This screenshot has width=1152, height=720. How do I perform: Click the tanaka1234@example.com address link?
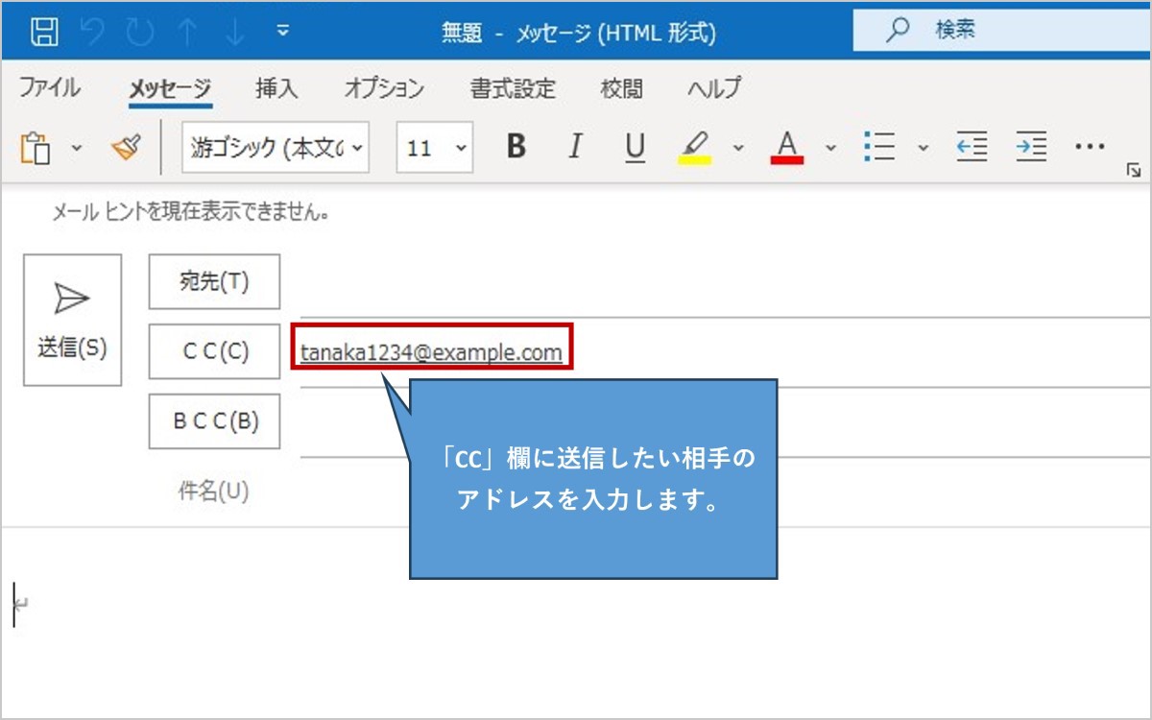point(430,351)
